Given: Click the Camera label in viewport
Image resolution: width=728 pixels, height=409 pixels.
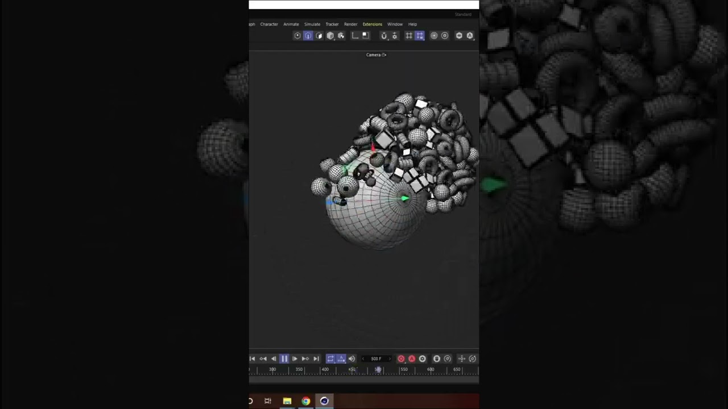Looking at the screenshot, I should pyautogui.click(x=376, y=55).
